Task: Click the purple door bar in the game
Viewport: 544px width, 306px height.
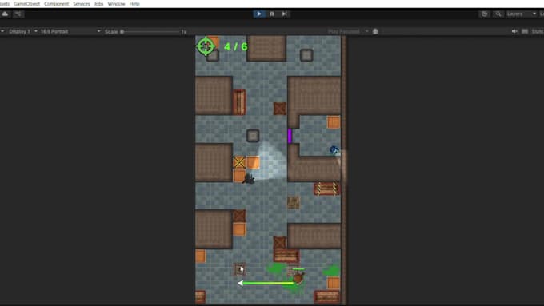Action: click(290, 136)
